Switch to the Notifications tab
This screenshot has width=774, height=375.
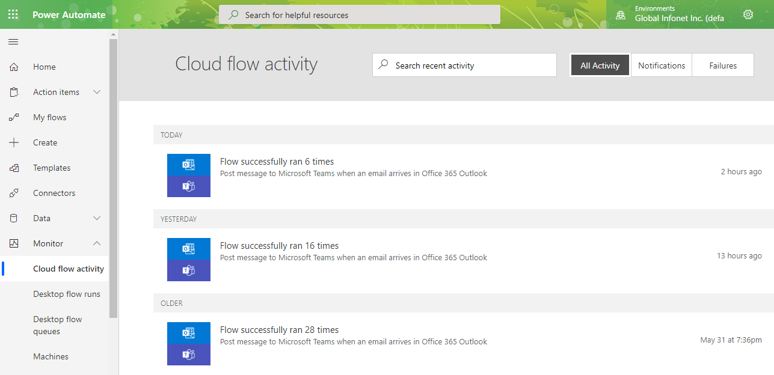tap(662, 66)
